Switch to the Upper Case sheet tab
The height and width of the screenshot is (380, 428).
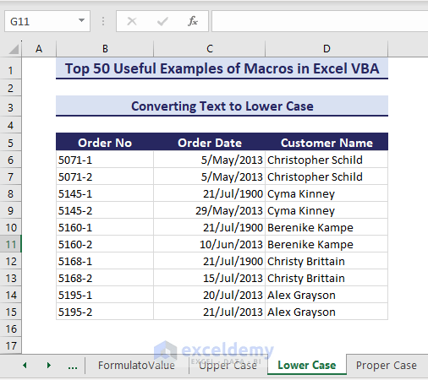pos(228,366)
